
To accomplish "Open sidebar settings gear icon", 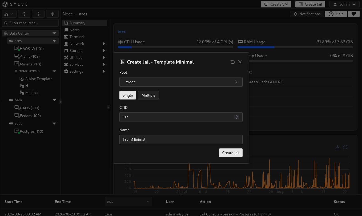I will point(53,14).
